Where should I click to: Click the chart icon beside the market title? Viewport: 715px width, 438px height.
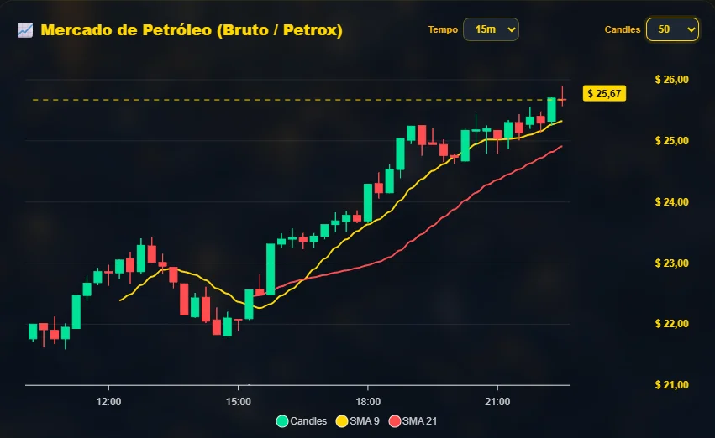pyautogui.click(x=25, y=30)
